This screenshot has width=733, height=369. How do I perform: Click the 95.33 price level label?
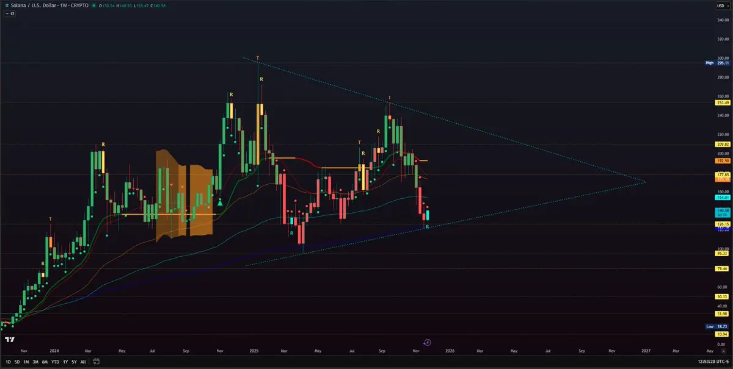(723, 253)
